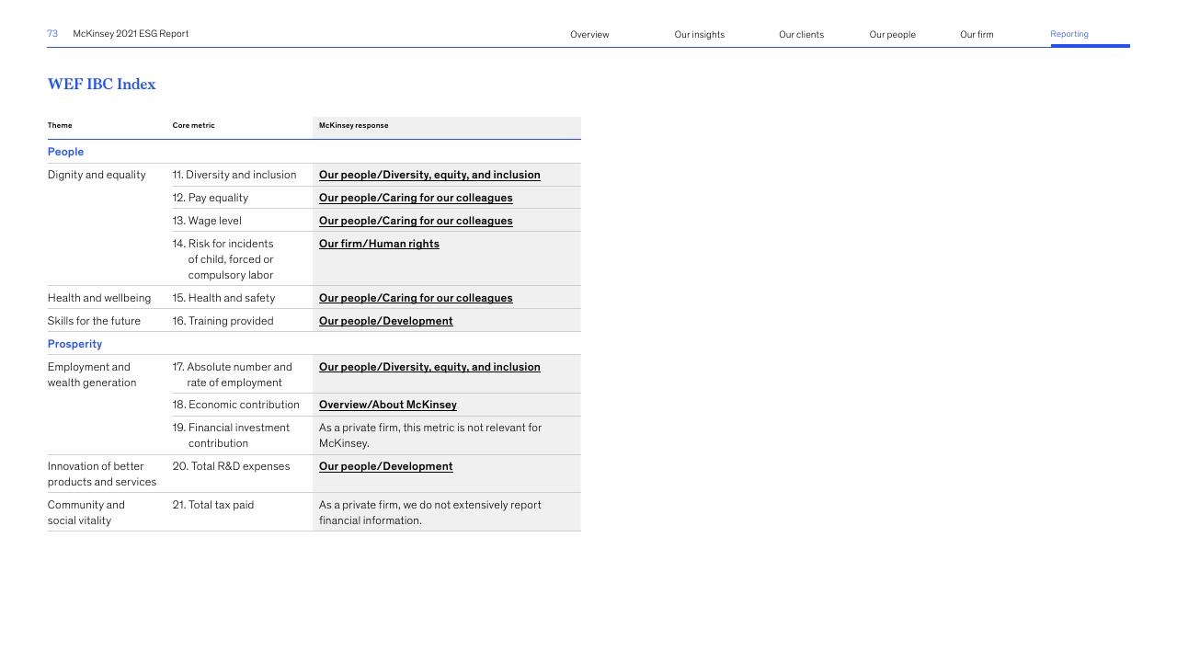Open the Wage level row link
This screenshot has width=1177, height=663.
[416, 221]
